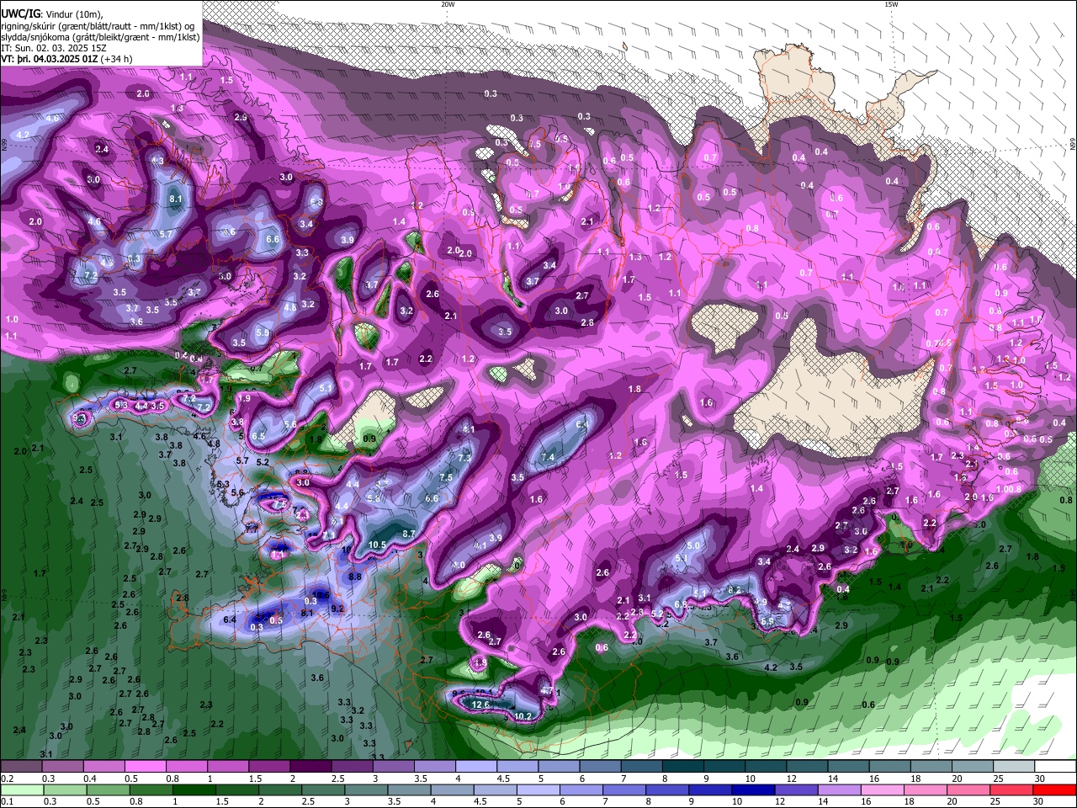This screenshot has width=1077, height=808.
Task: Click the "10.2" precipitation value on the map
Action: [x=523, y=716]
